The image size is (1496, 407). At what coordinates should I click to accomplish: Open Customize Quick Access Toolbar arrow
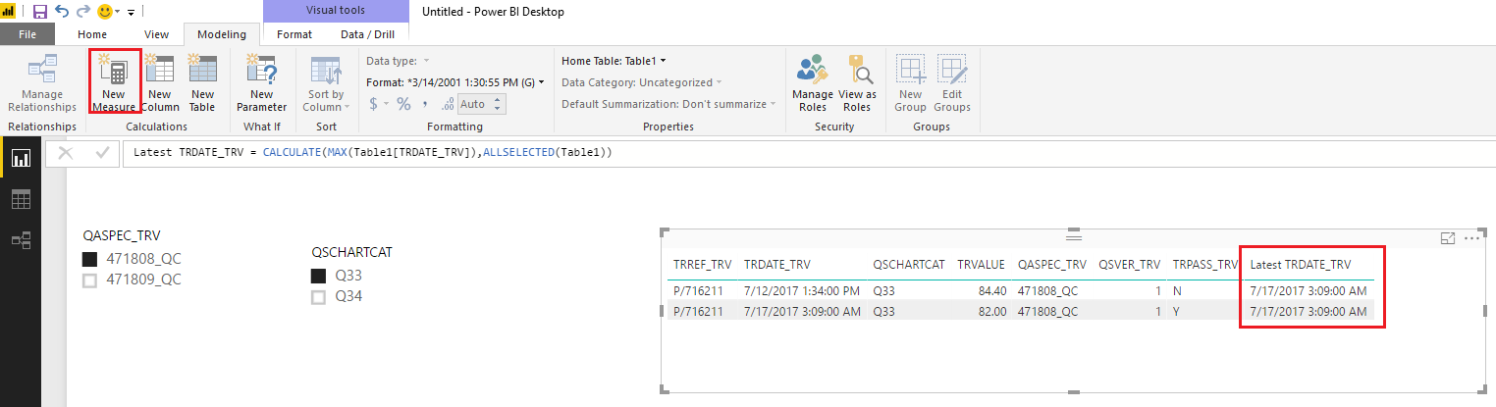[x=131, y=13]
